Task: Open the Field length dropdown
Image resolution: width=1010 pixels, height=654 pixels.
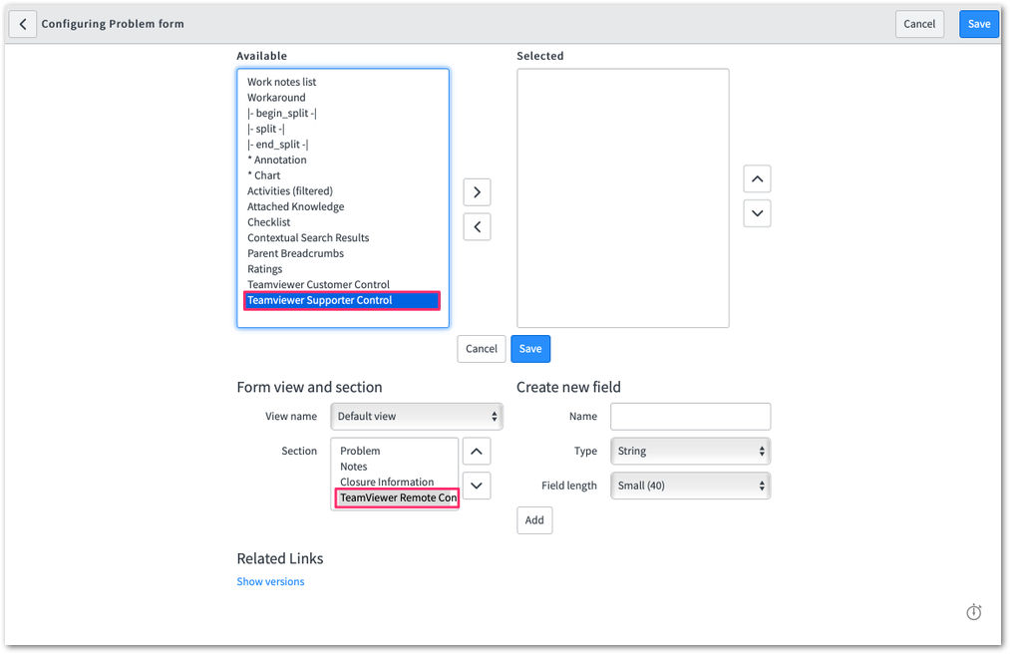Action: [690, 486]
